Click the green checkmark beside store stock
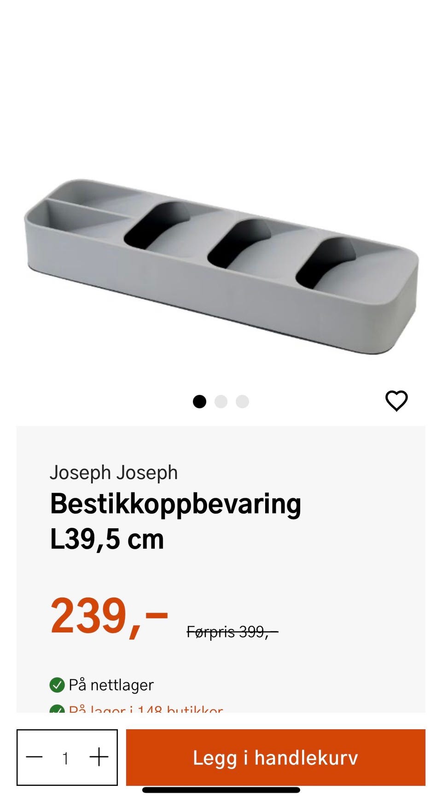The image size is (442, 802). [57, 709]
